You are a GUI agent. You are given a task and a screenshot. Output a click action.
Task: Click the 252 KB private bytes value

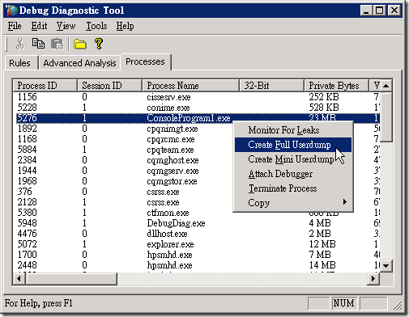tap(324, 97)
